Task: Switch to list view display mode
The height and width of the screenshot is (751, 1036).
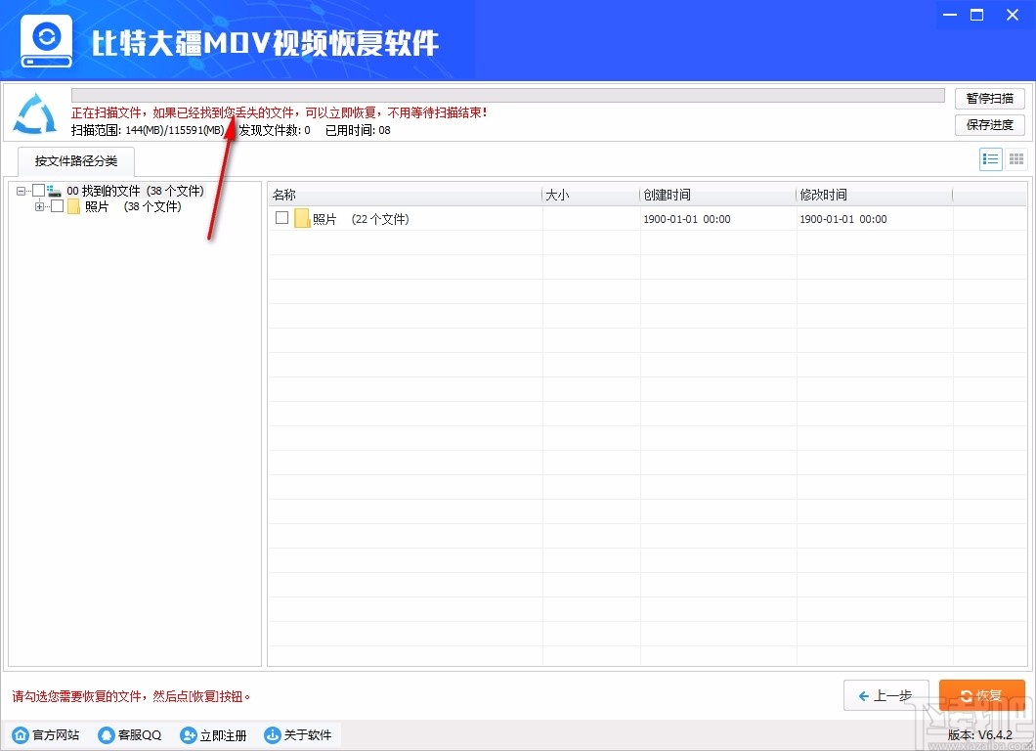Action: pyautogui.click(x=990, y=159)
